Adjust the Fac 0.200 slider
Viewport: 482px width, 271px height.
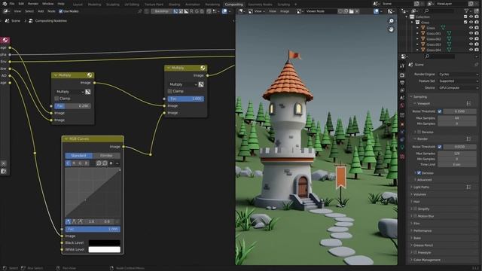point(72,105)
